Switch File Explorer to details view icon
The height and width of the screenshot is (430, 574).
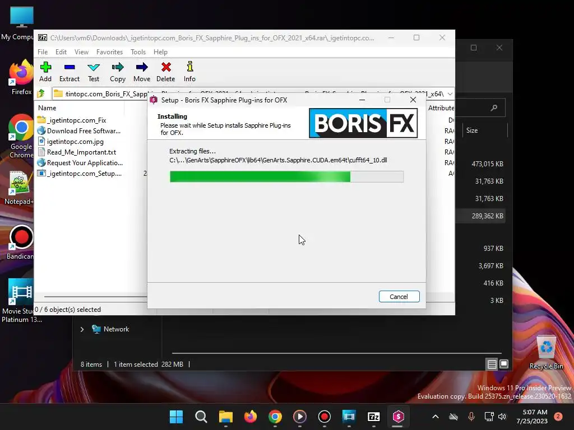(492, 364)
